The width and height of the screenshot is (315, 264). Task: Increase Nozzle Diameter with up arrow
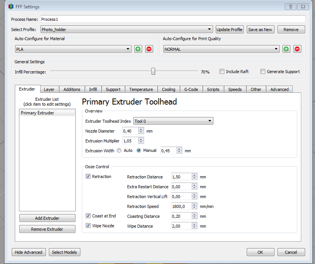(x=141, y=129)
